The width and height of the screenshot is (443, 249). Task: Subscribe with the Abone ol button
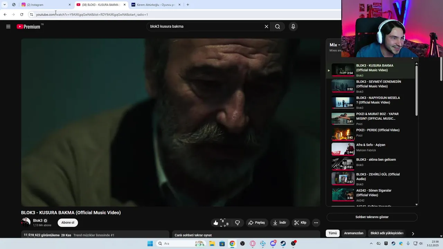tap(68, 223)
